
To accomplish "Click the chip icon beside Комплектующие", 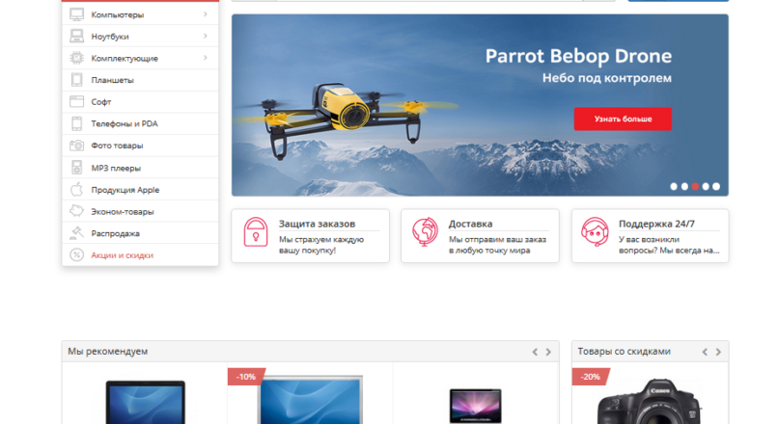I will tap(76, 58).
